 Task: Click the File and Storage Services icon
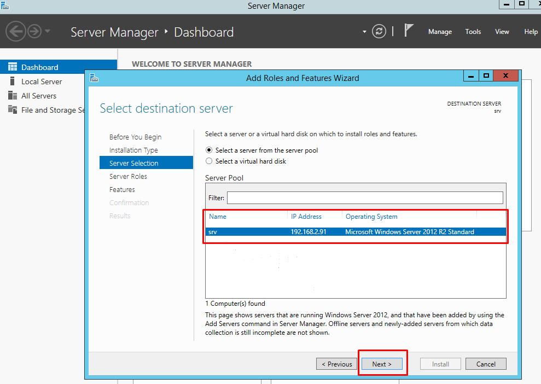(x=13, y=109)
